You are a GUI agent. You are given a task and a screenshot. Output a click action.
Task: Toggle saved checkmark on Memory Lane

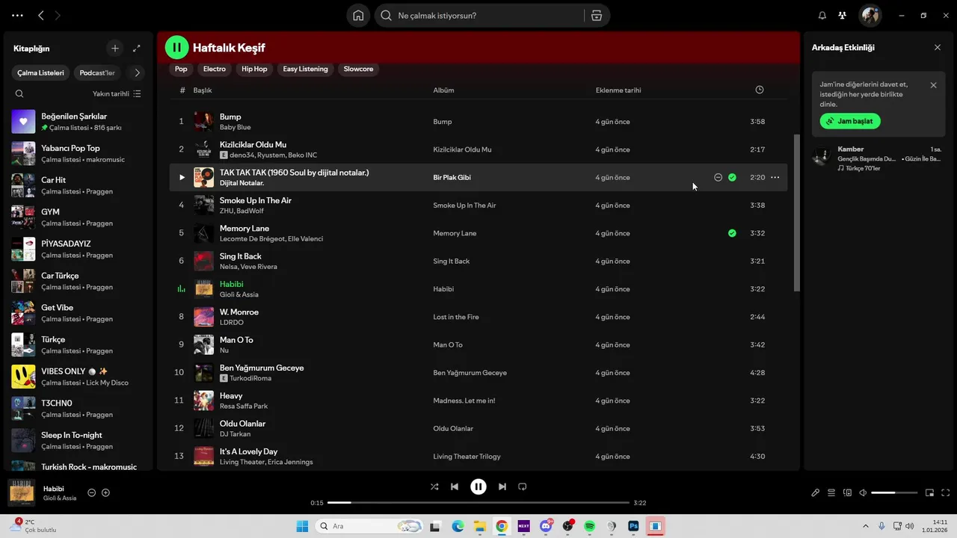[x=732, y=233]
